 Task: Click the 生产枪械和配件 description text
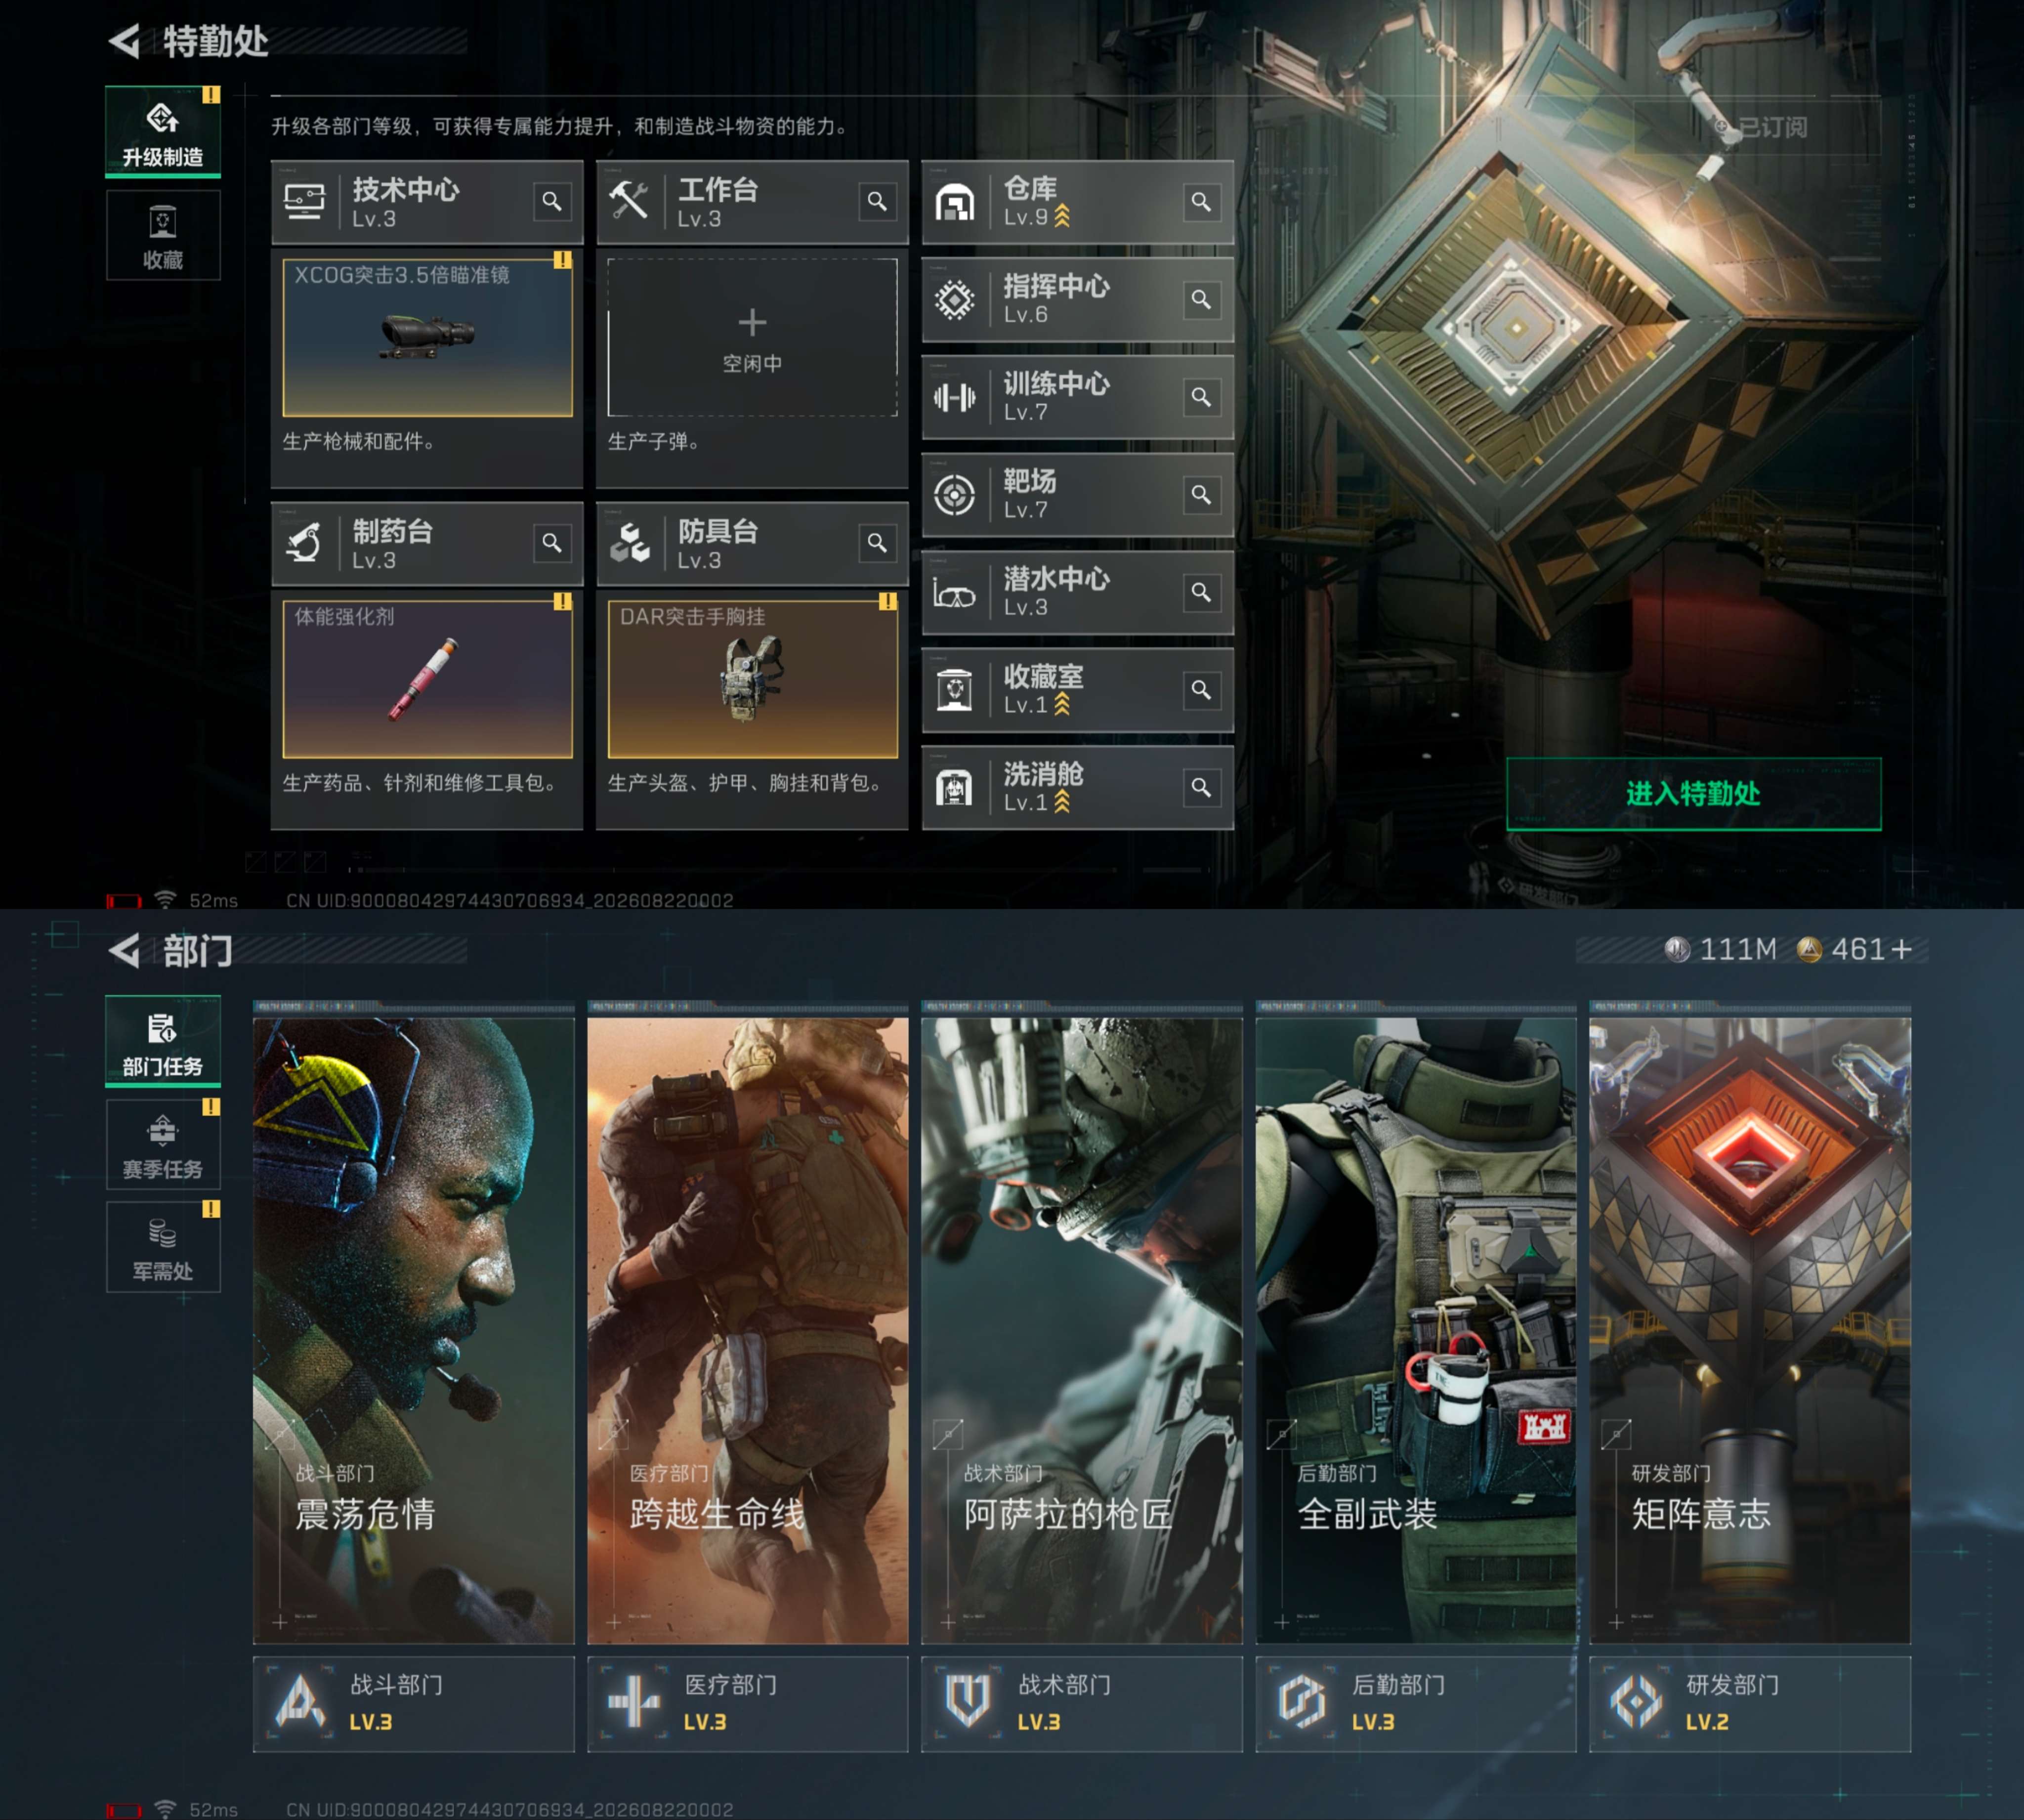[359, 442]
